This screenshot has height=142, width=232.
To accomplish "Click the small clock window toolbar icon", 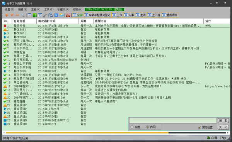I will tap(29, 15).
